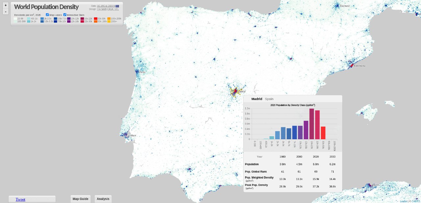The width and height of the screenshot is (421, 203).
Task: Click the Porto city cluster on map
Action: [137, 71]
